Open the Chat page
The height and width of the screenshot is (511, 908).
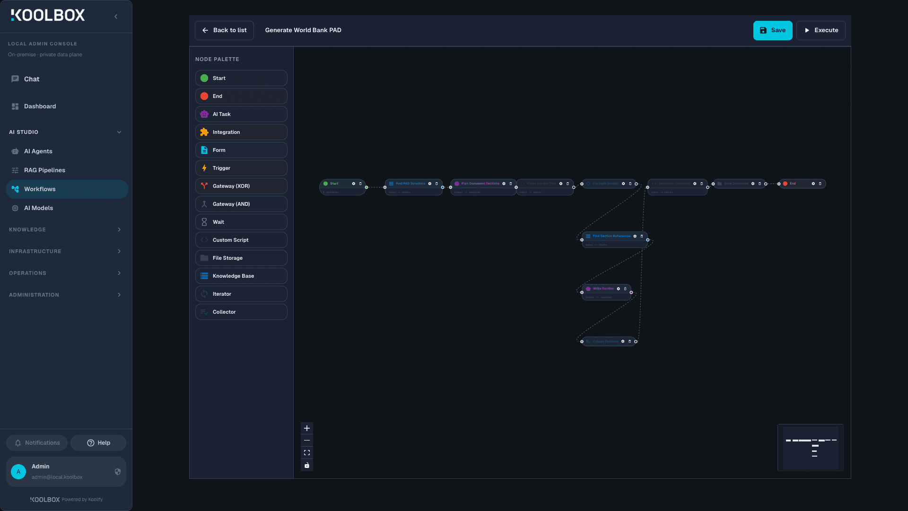[66, 79]
